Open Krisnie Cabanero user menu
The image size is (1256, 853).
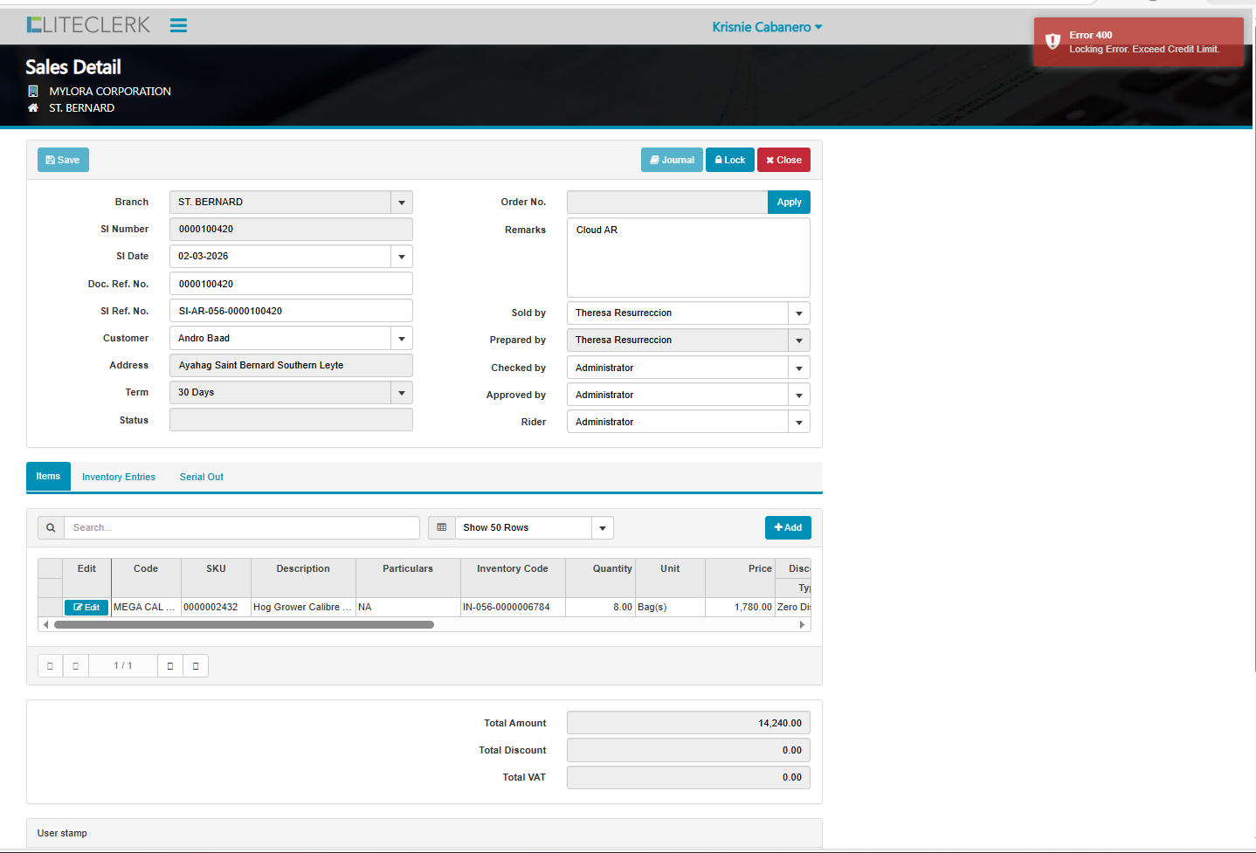pyautogui.click(x=766, y=27)
